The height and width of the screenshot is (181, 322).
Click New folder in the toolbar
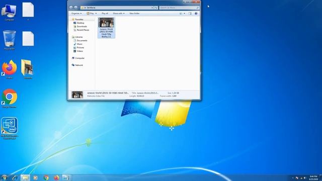click(134, 14)
